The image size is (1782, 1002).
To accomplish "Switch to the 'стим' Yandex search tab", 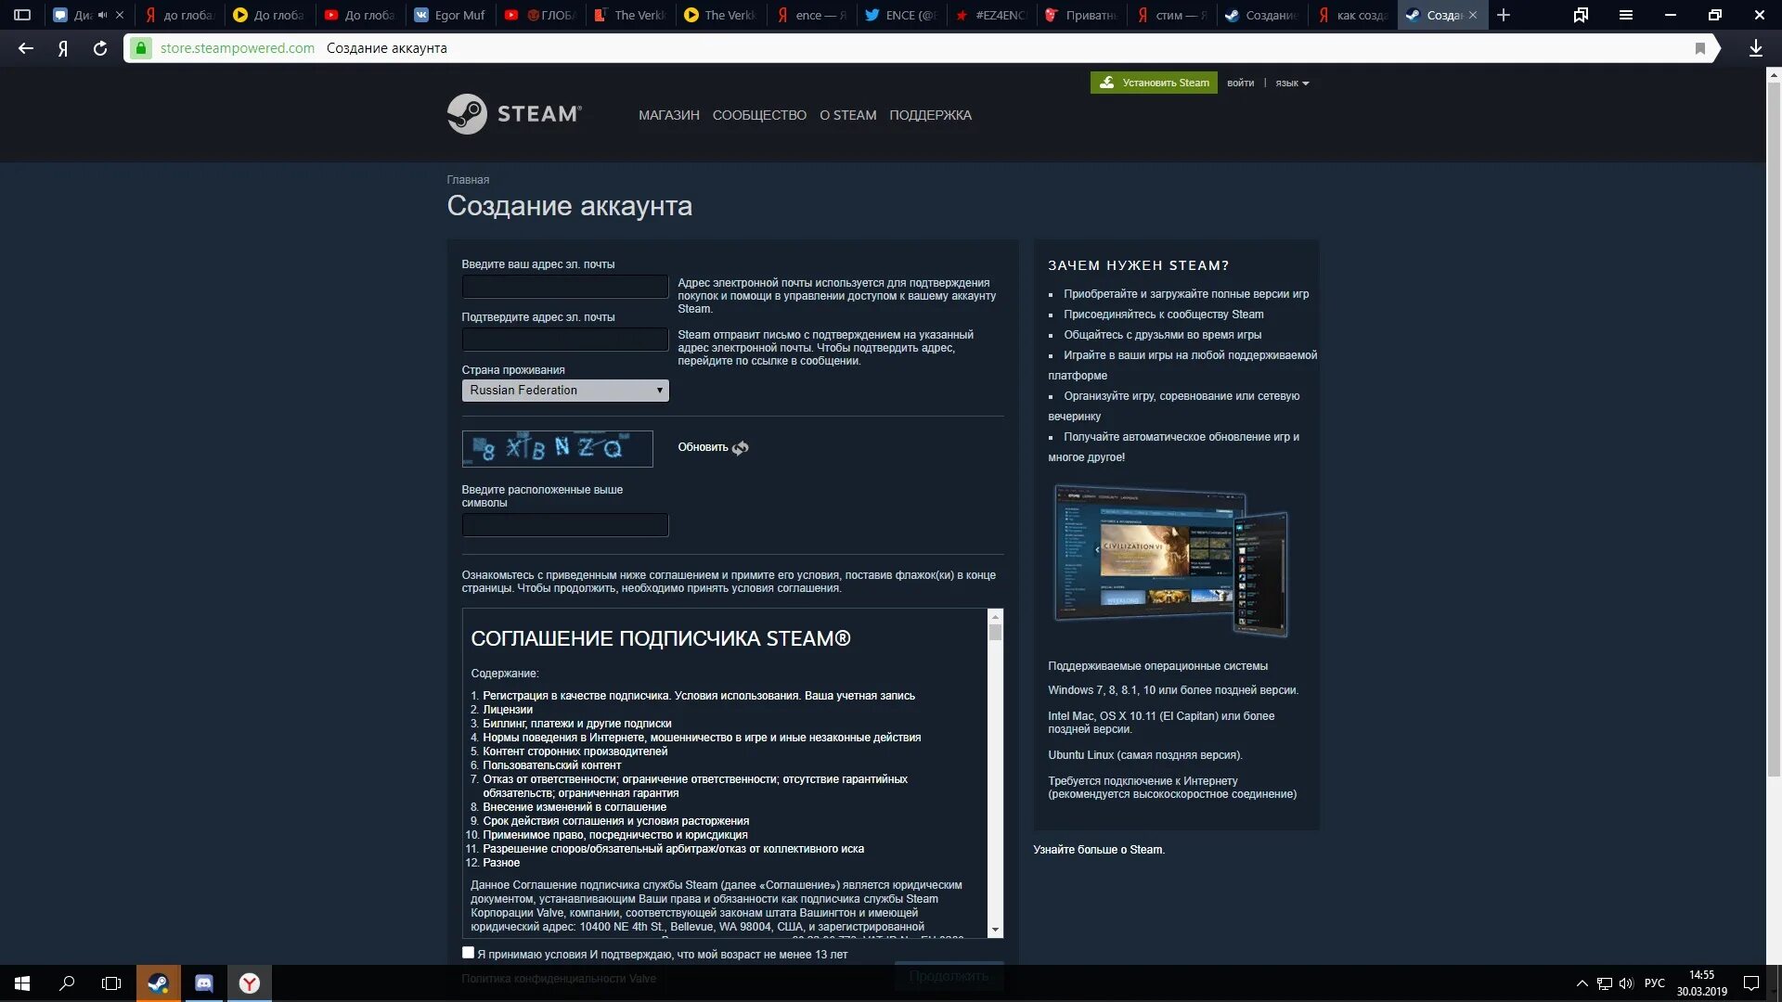I will (1172, 15).
